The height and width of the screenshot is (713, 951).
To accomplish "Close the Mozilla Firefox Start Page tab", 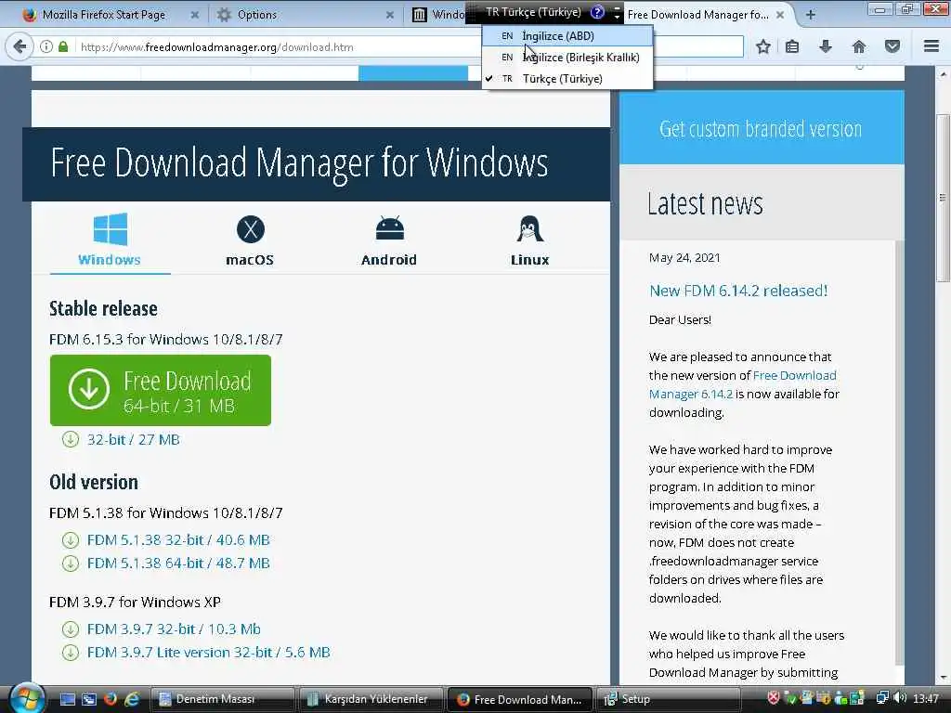I will point(195,15).
